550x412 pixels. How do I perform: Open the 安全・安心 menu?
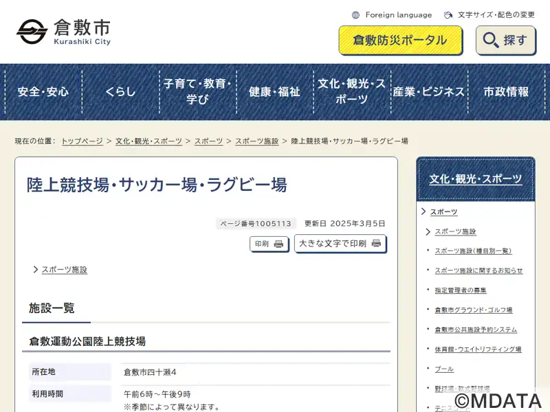coord(43,91)
